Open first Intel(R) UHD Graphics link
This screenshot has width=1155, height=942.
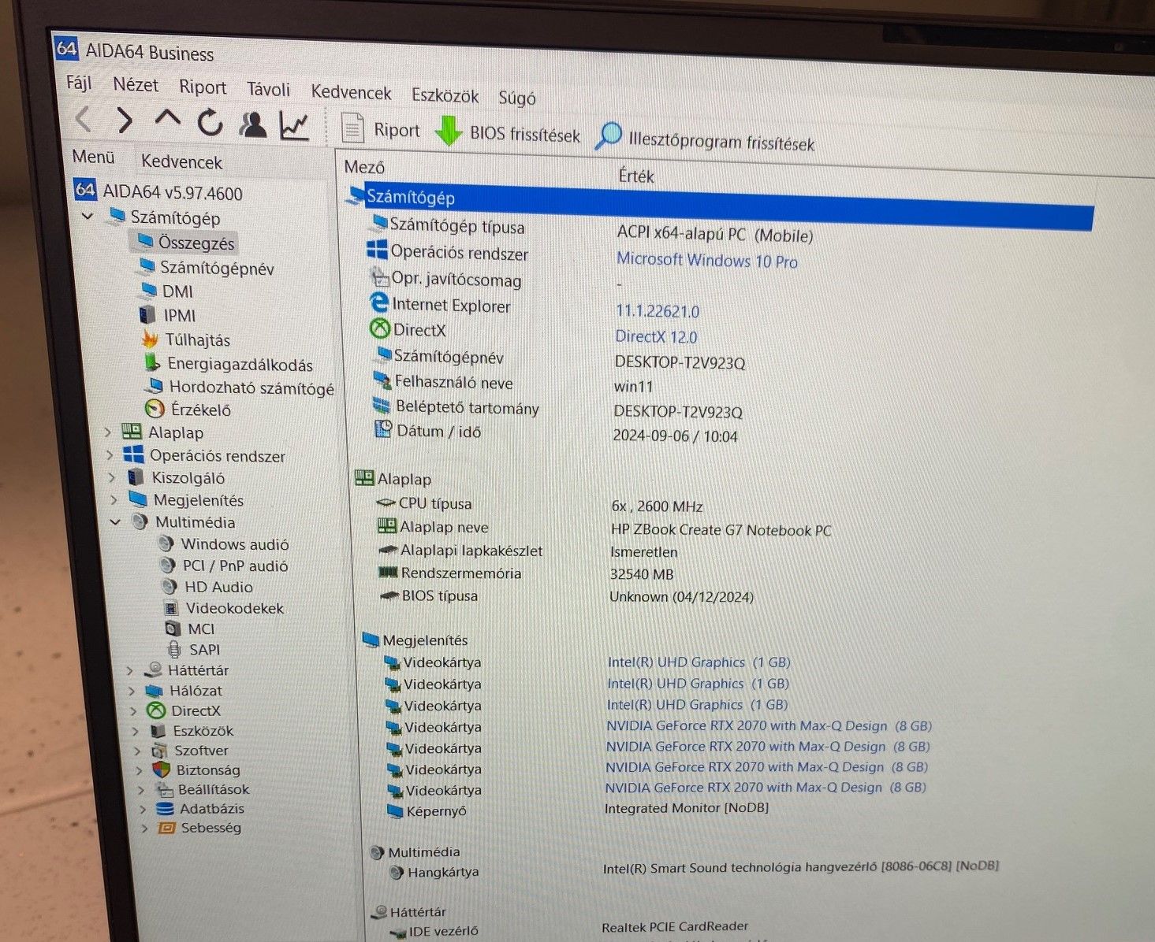[699, 662]
